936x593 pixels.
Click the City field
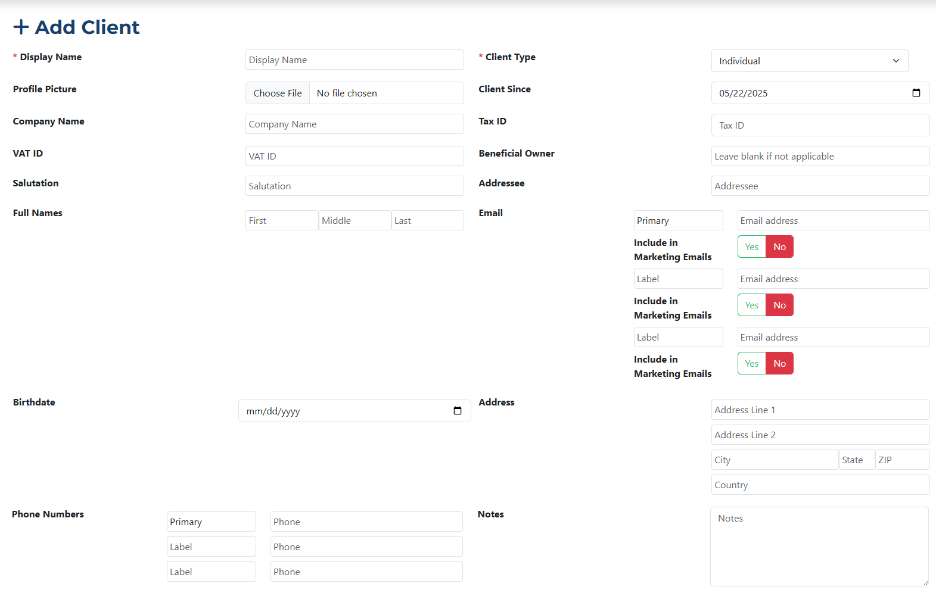point(775,460)
